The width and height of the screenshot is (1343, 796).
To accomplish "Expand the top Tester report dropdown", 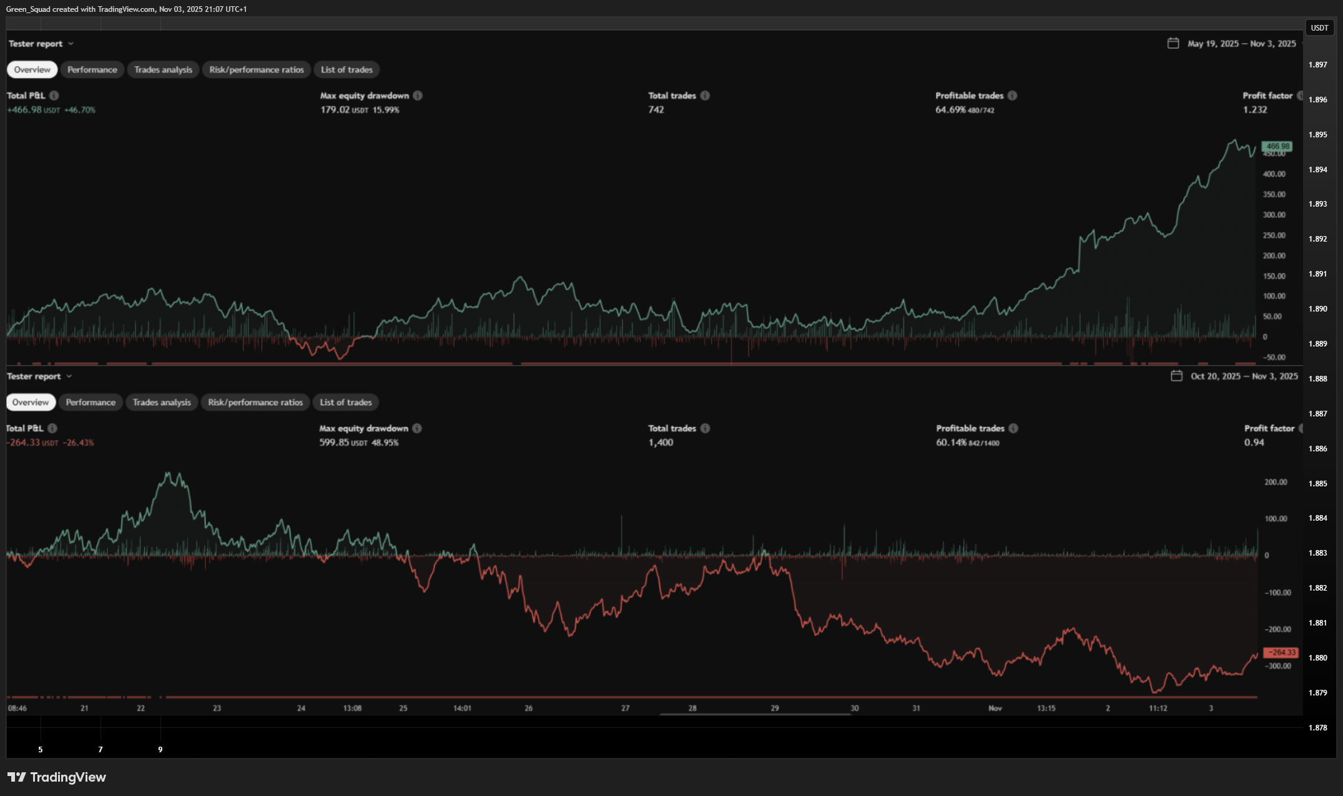I will tap(41, 44).
